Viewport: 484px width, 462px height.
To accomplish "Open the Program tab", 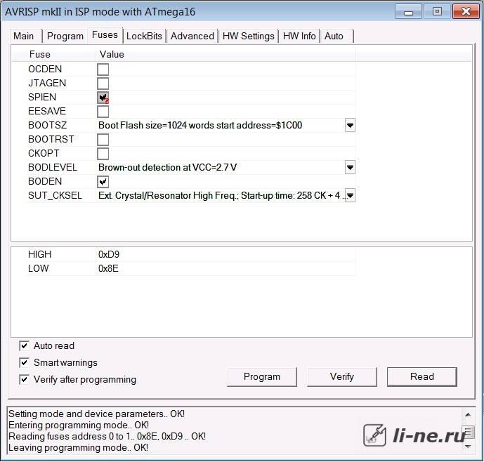I will pyautogui.click(x=65, y=36).
